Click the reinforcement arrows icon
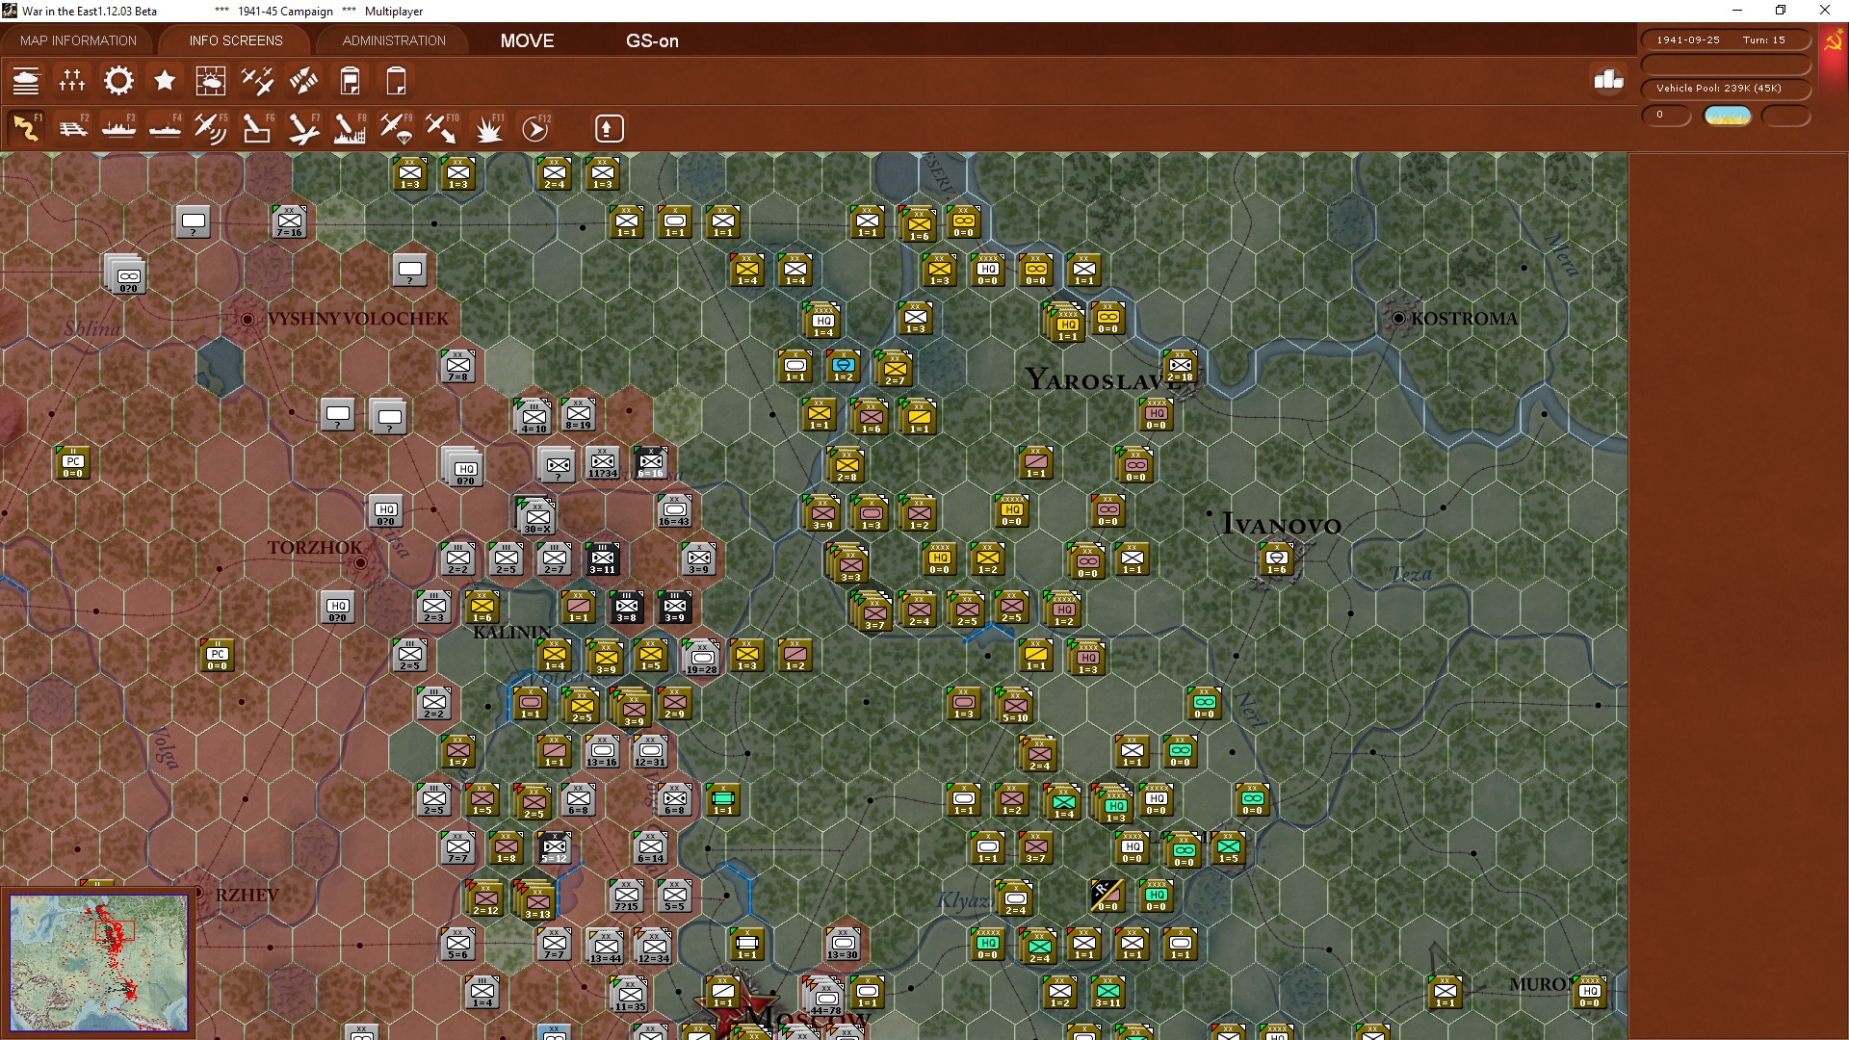1849x1040 pixels. tap(303, 81)
